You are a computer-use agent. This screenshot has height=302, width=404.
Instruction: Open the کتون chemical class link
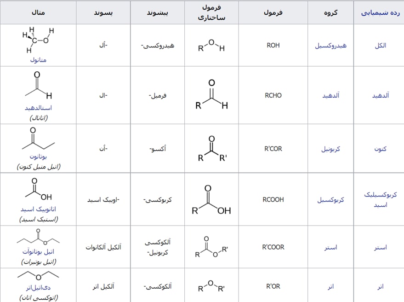(380, 149)
